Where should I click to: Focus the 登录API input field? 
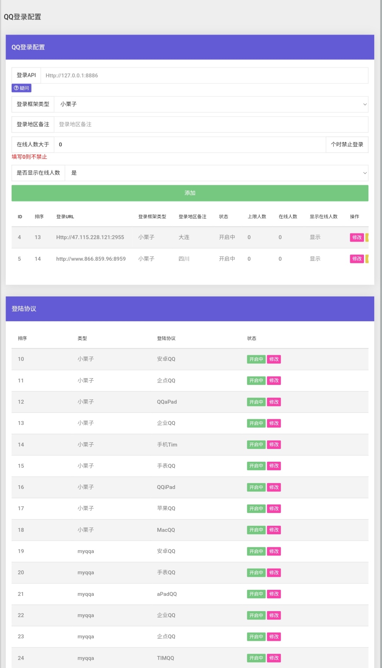click(x=204, y=76)
